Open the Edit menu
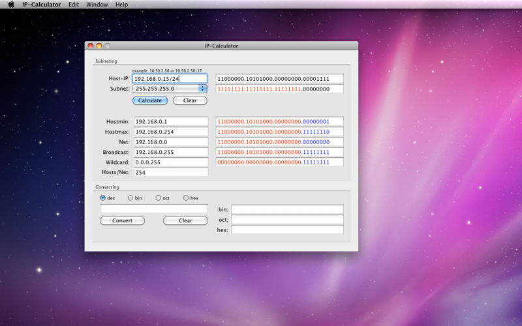 (74, 5)
